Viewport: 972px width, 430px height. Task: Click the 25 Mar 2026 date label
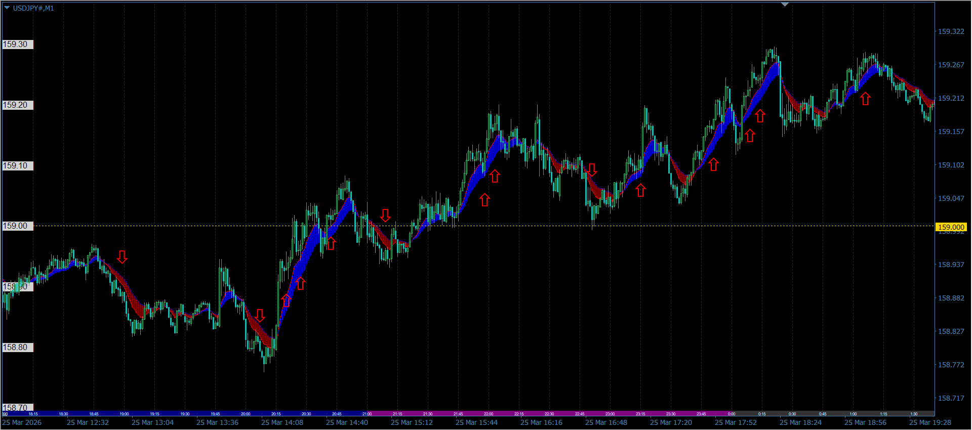(22, 423)
